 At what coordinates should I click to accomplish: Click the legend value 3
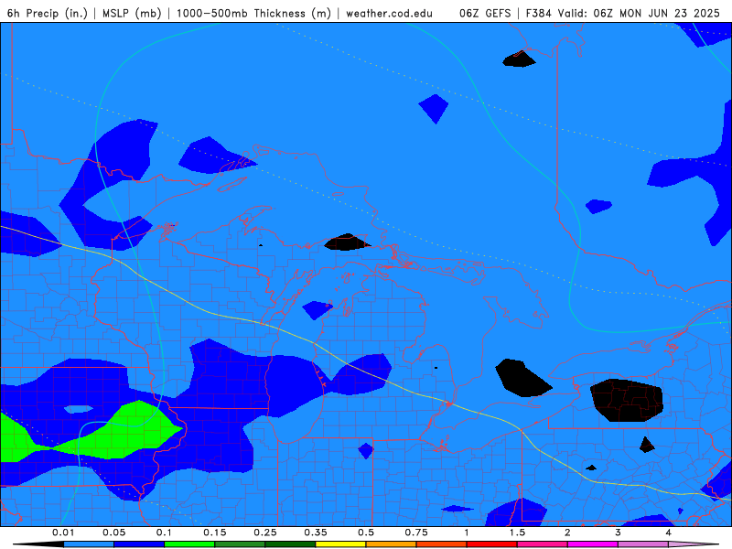point(618,533)
